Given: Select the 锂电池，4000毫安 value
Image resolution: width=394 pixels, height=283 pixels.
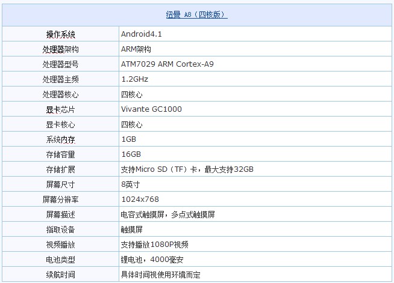Looking at the screenshot, I should coord(152,260).
